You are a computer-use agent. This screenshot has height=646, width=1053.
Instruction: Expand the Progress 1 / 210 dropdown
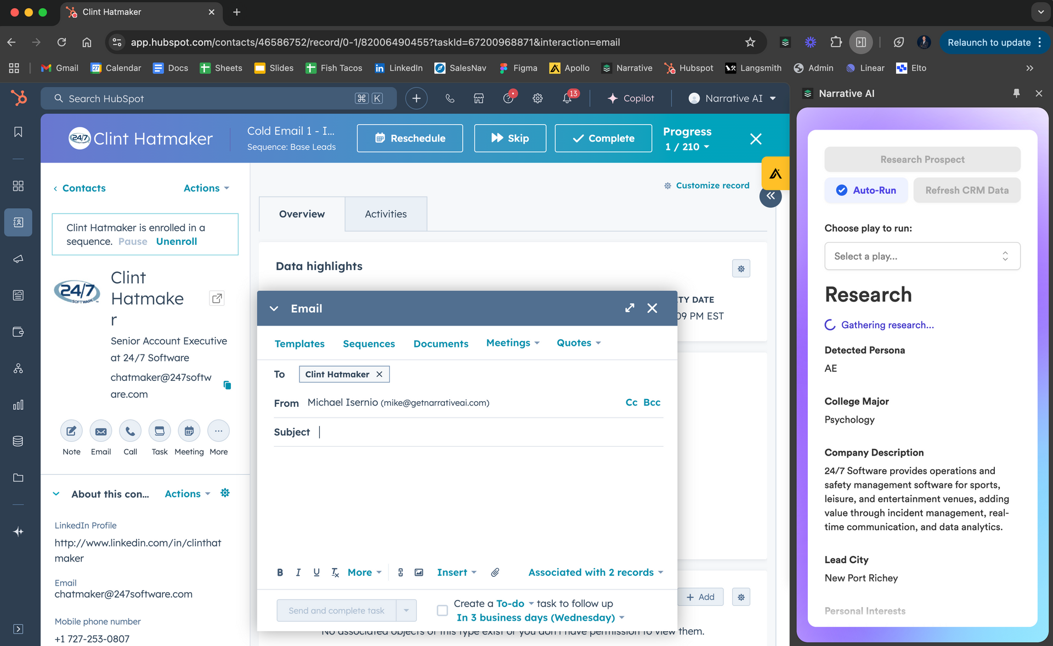[687, 147]
